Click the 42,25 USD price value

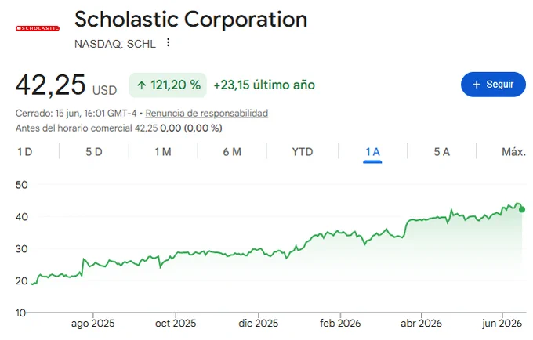67,85
